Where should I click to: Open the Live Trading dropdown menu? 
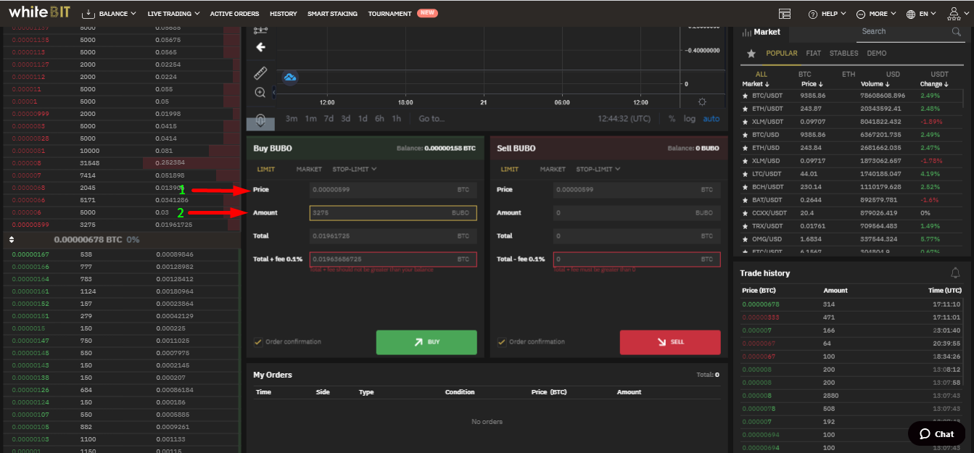(x=173, y=14)
